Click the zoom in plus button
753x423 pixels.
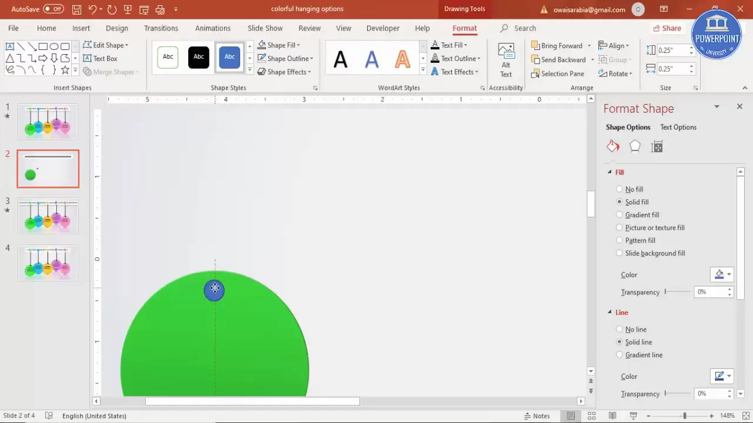[x=712, y=416]
